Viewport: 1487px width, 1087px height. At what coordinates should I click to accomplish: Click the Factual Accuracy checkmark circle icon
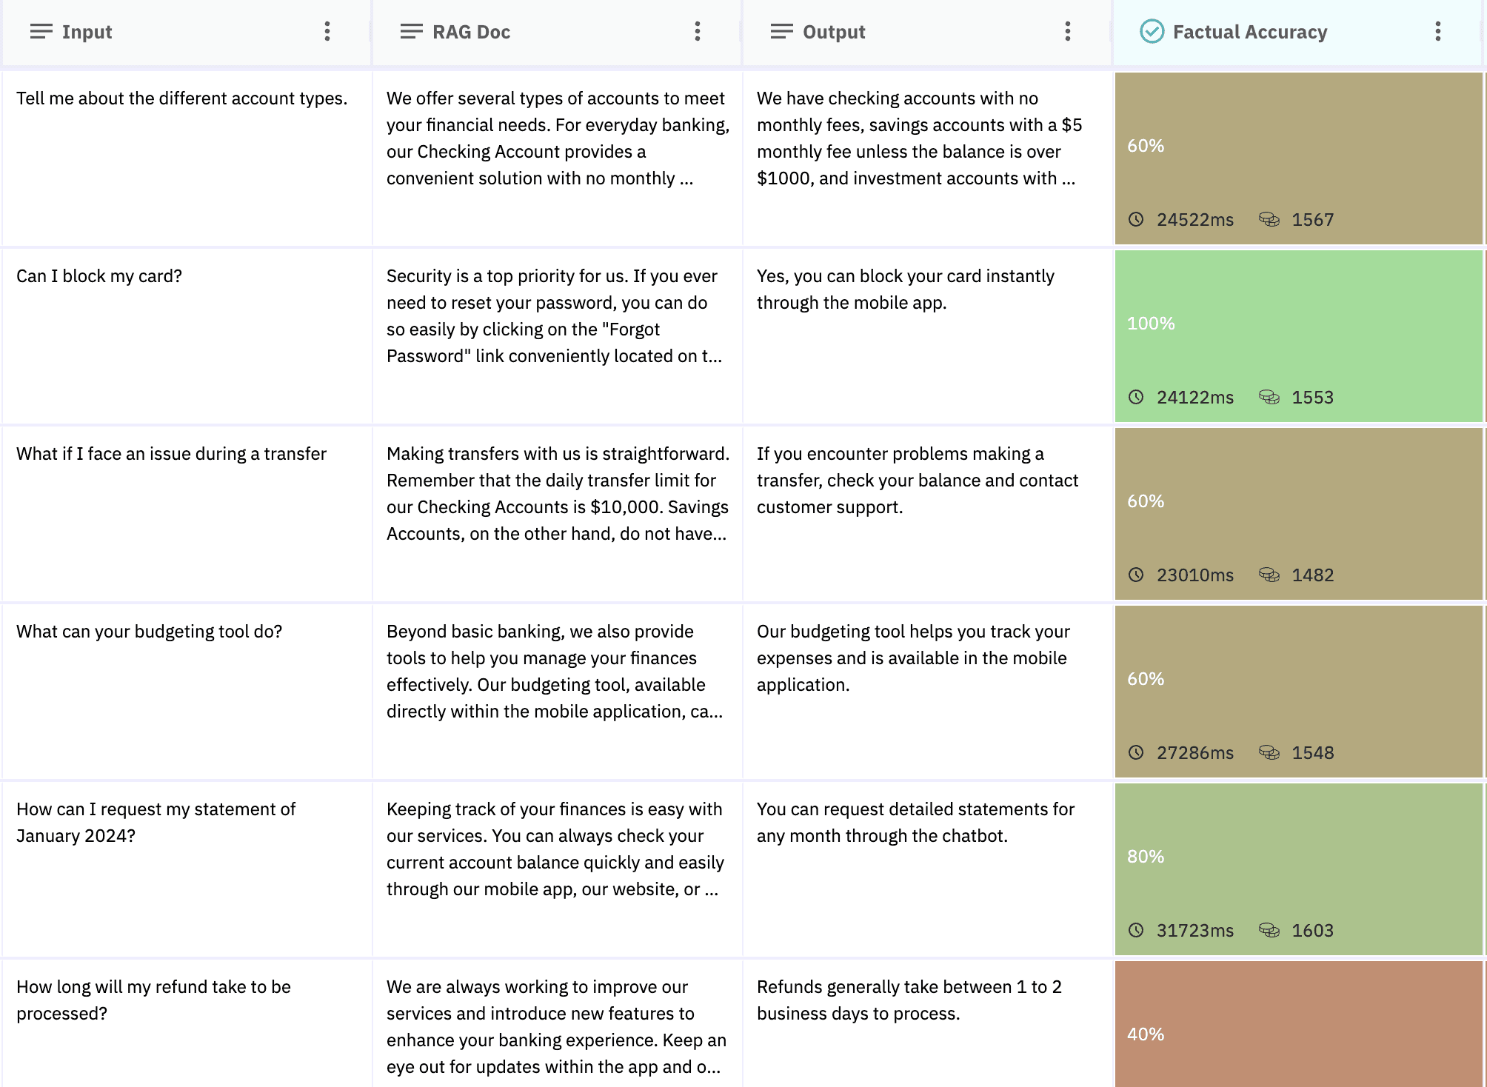pyautogui.click(x=1152, y=31)
